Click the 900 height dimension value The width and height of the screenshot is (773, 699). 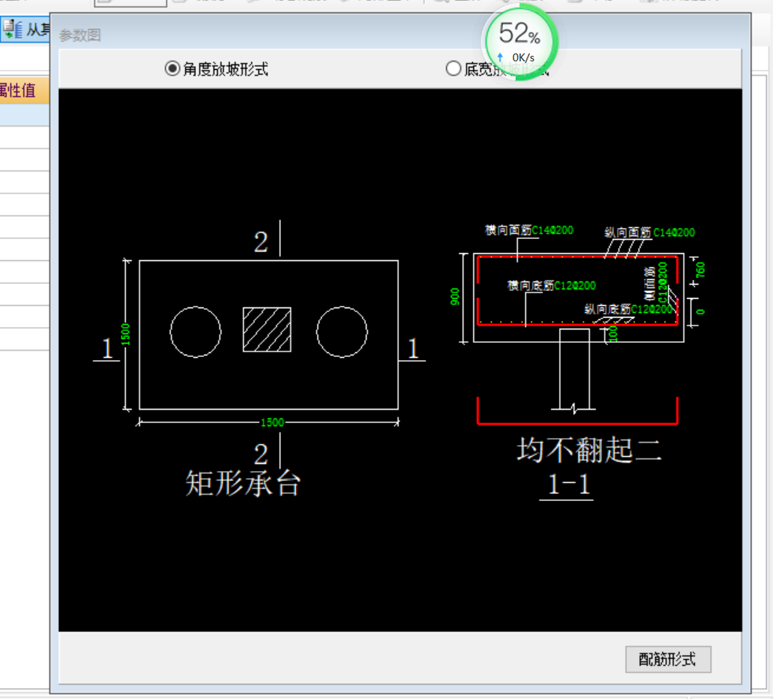tap(454, 297)
